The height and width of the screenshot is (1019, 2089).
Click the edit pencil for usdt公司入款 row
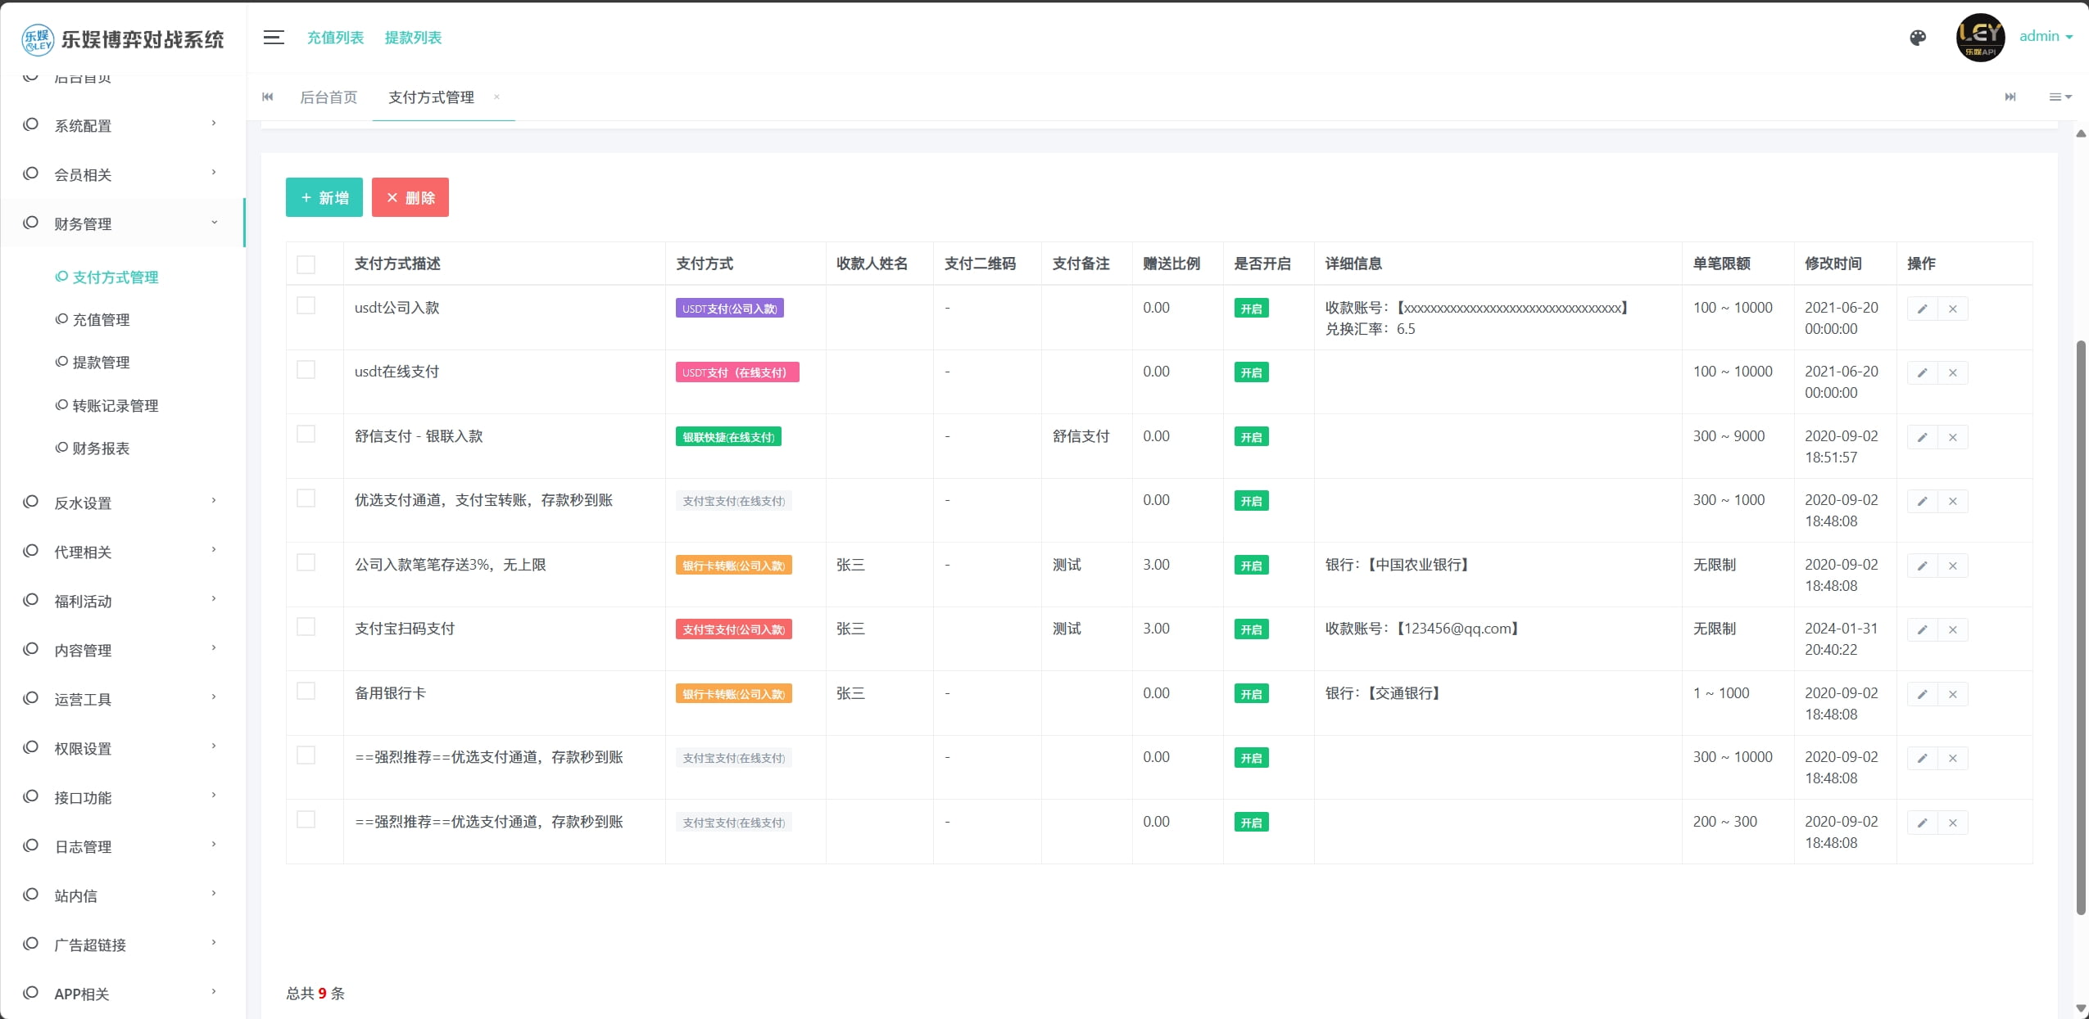coord(1922,309)
